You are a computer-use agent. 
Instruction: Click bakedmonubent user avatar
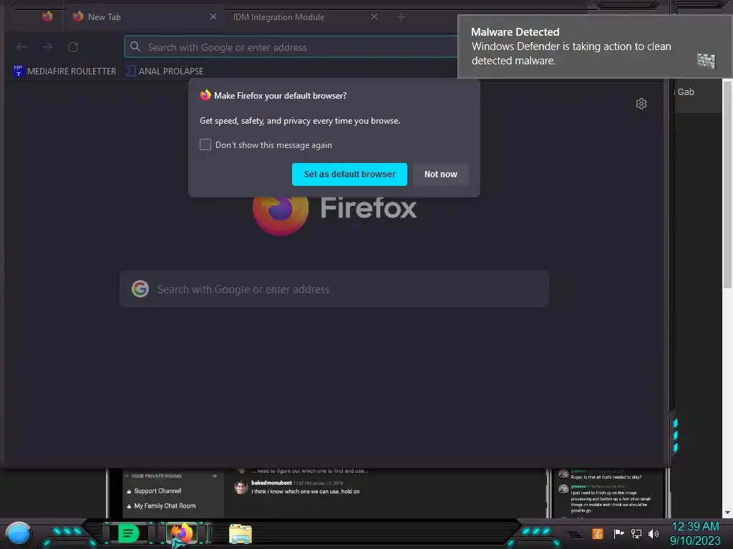pos(241,488)
